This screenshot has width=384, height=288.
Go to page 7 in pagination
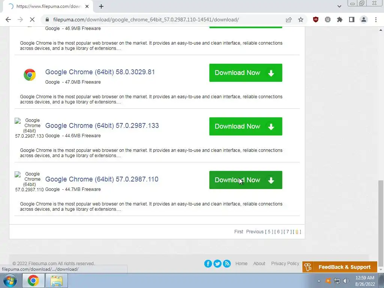[288, 232]
